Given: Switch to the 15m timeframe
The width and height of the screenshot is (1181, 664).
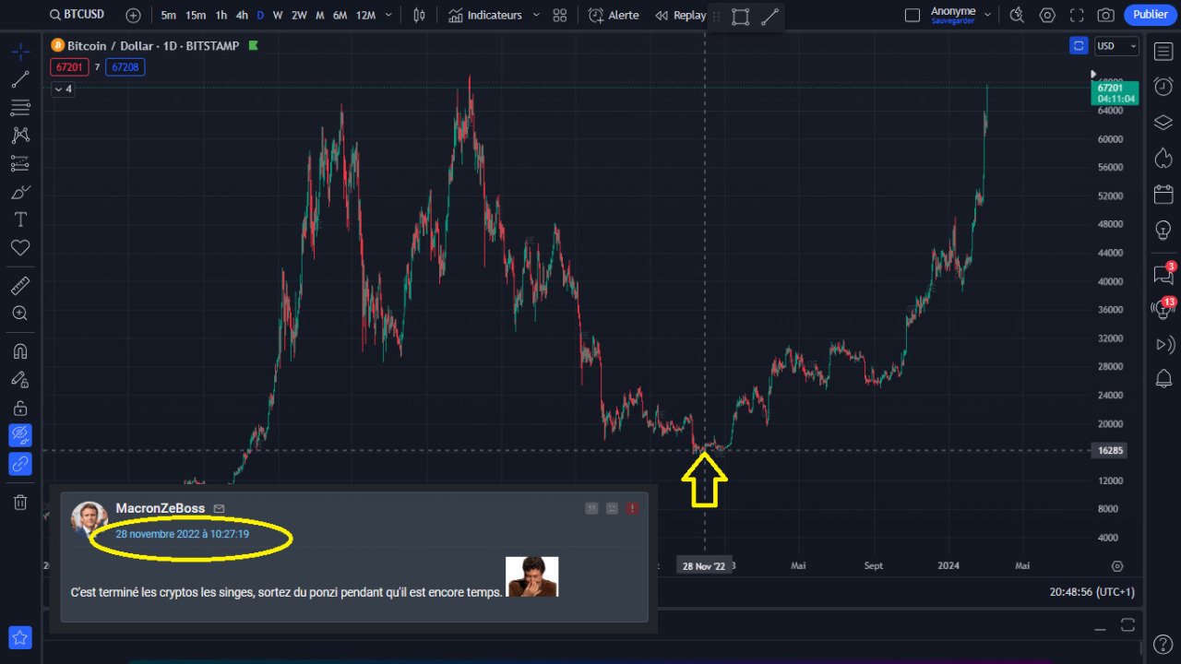Looking at the screenshot, I should [x=196, y=15].
